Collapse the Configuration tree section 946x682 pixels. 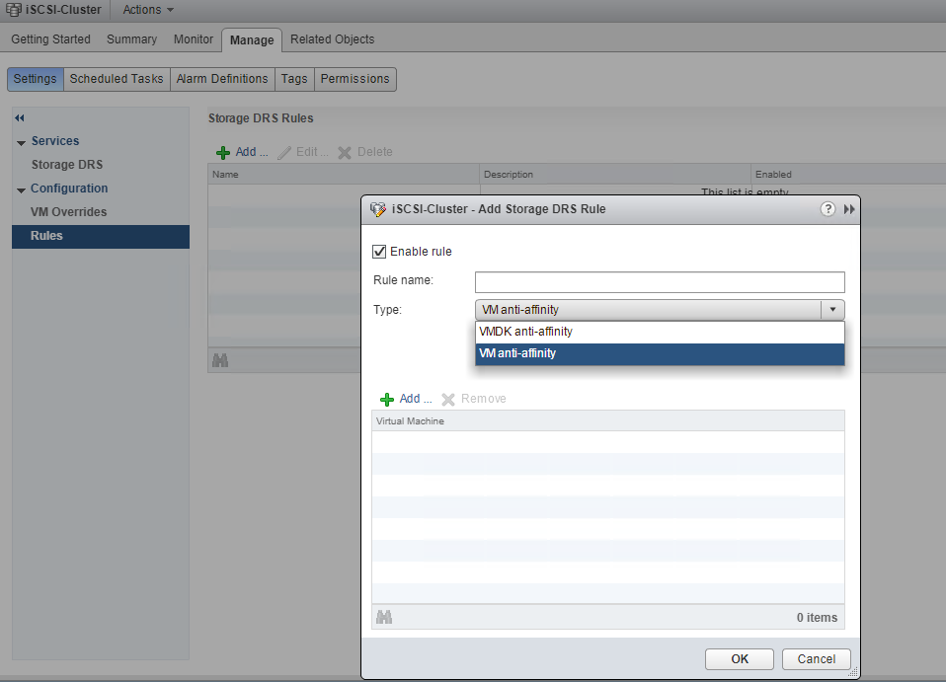[x=22, y=189]
